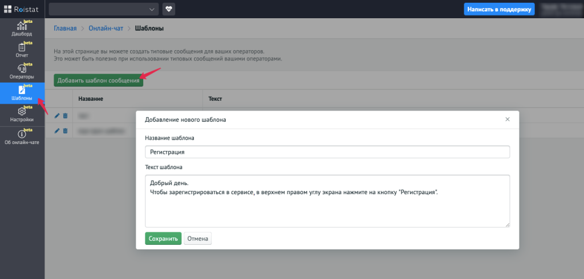
Task: Go to the Операторы section
Action: point(22,72)
